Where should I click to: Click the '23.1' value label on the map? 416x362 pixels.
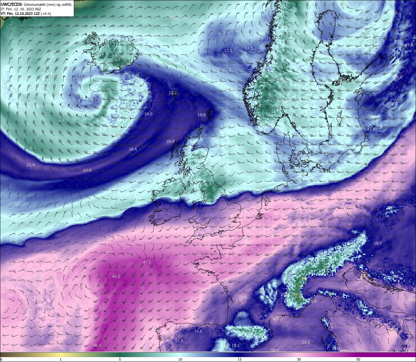click(306, 342)
